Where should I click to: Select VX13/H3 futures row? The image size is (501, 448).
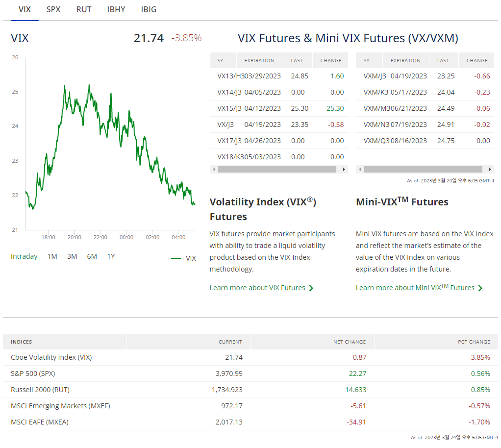(x=279, y=76)
